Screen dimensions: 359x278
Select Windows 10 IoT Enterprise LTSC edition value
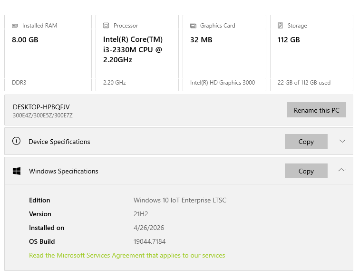click(180, 200)
